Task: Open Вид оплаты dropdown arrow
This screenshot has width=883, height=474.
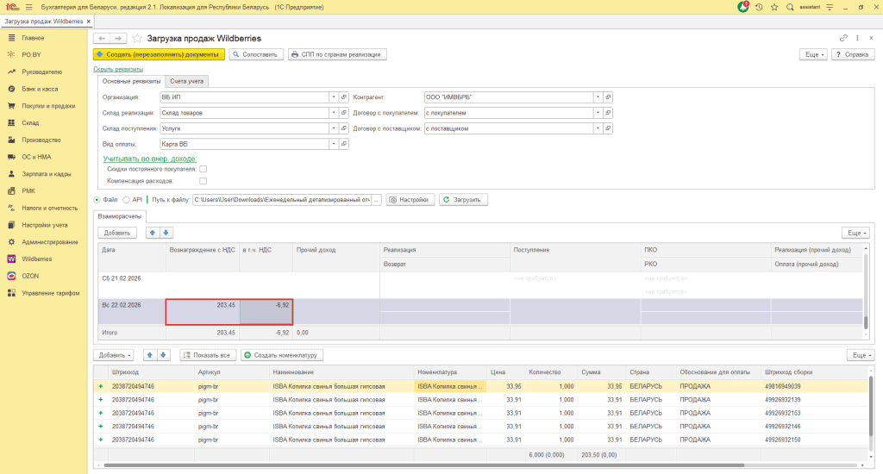Action: (333, 144)
